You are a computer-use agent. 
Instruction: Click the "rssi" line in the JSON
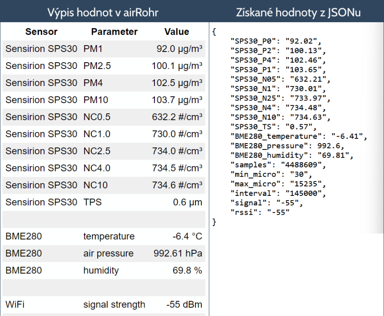coord(260,212)
